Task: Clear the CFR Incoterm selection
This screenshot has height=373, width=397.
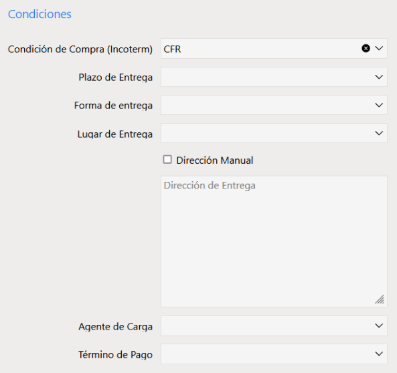Action: tap(366, 48)
